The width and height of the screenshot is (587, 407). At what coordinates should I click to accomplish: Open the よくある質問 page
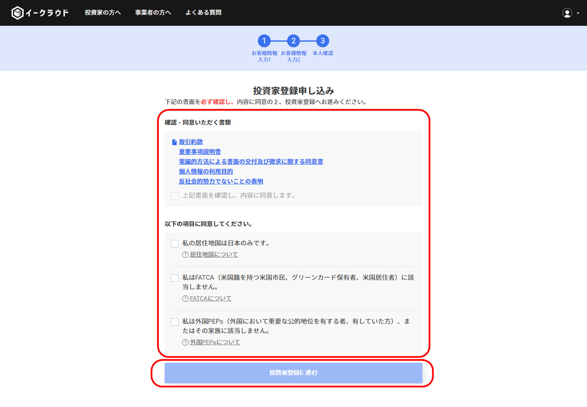click(x=203, y=12)
